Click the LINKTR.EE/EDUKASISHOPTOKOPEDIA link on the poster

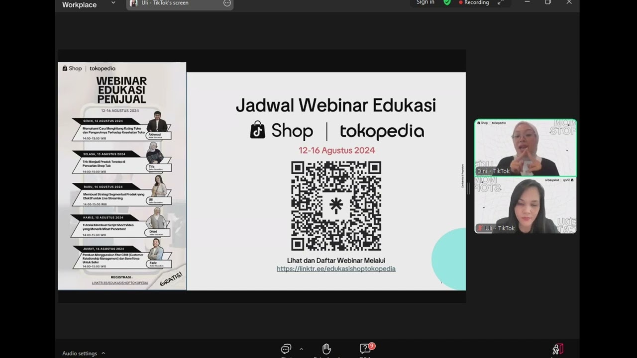120,283
